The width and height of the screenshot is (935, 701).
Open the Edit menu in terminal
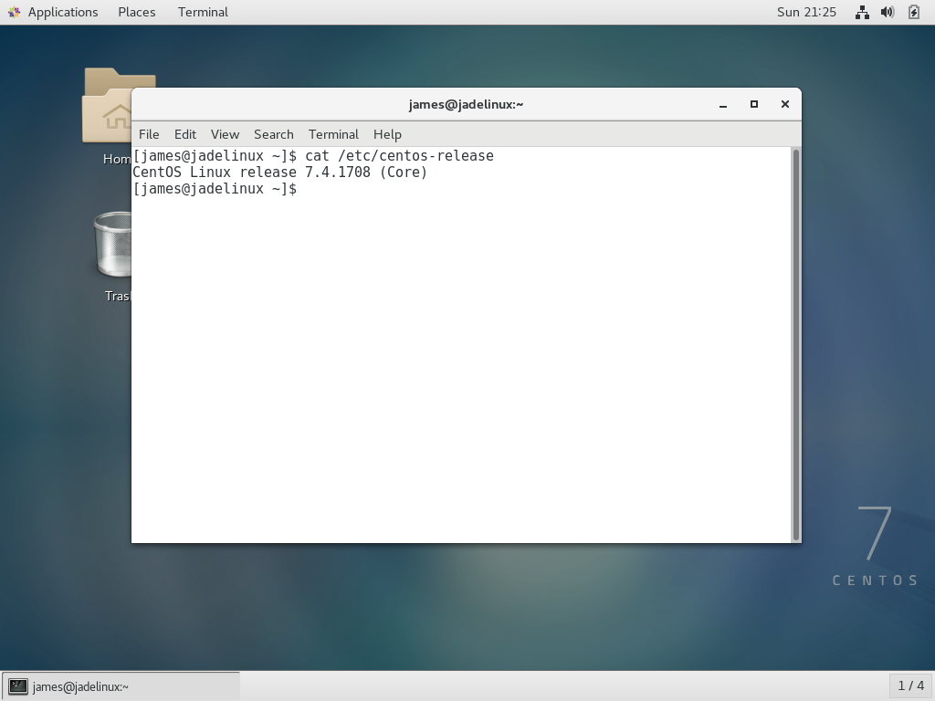coord(184,134)
